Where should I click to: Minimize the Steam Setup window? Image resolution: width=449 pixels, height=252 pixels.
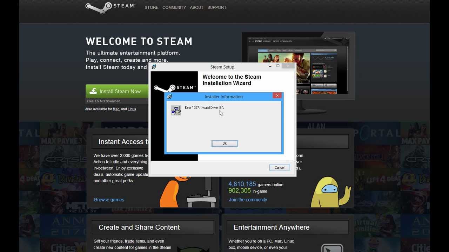coord(270,66)
